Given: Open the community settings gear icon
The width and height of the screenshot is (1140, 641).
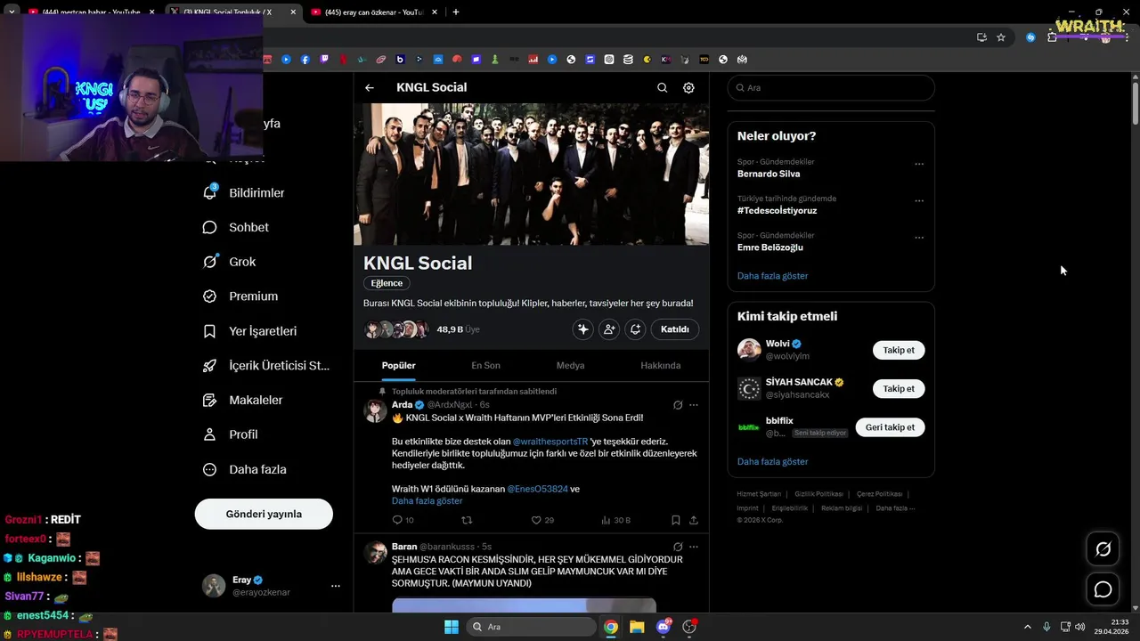Looking at the screenshot, I should coord(688,87).
